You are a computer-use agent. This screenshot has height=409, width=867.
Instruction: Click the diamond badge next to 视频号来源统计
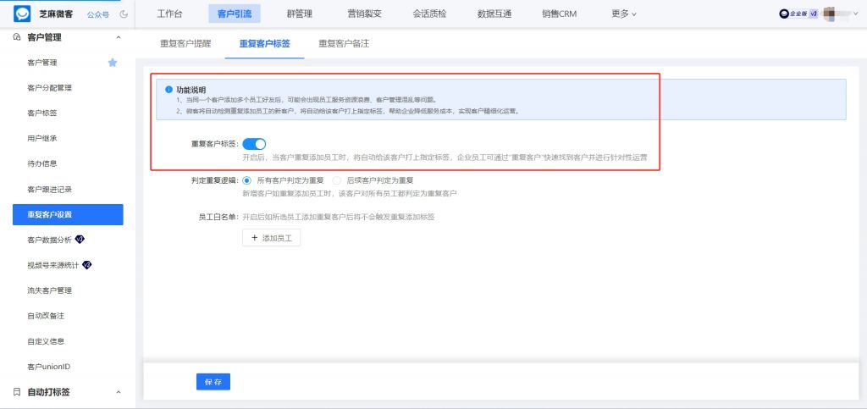point(86,265)
